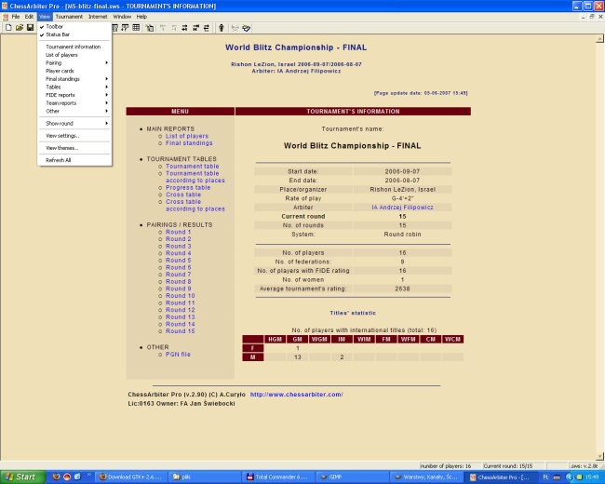The height and width of the screenshot is (484, 605).
Task: Expand the FIDE reports submenu
Action: pos(74,95)
